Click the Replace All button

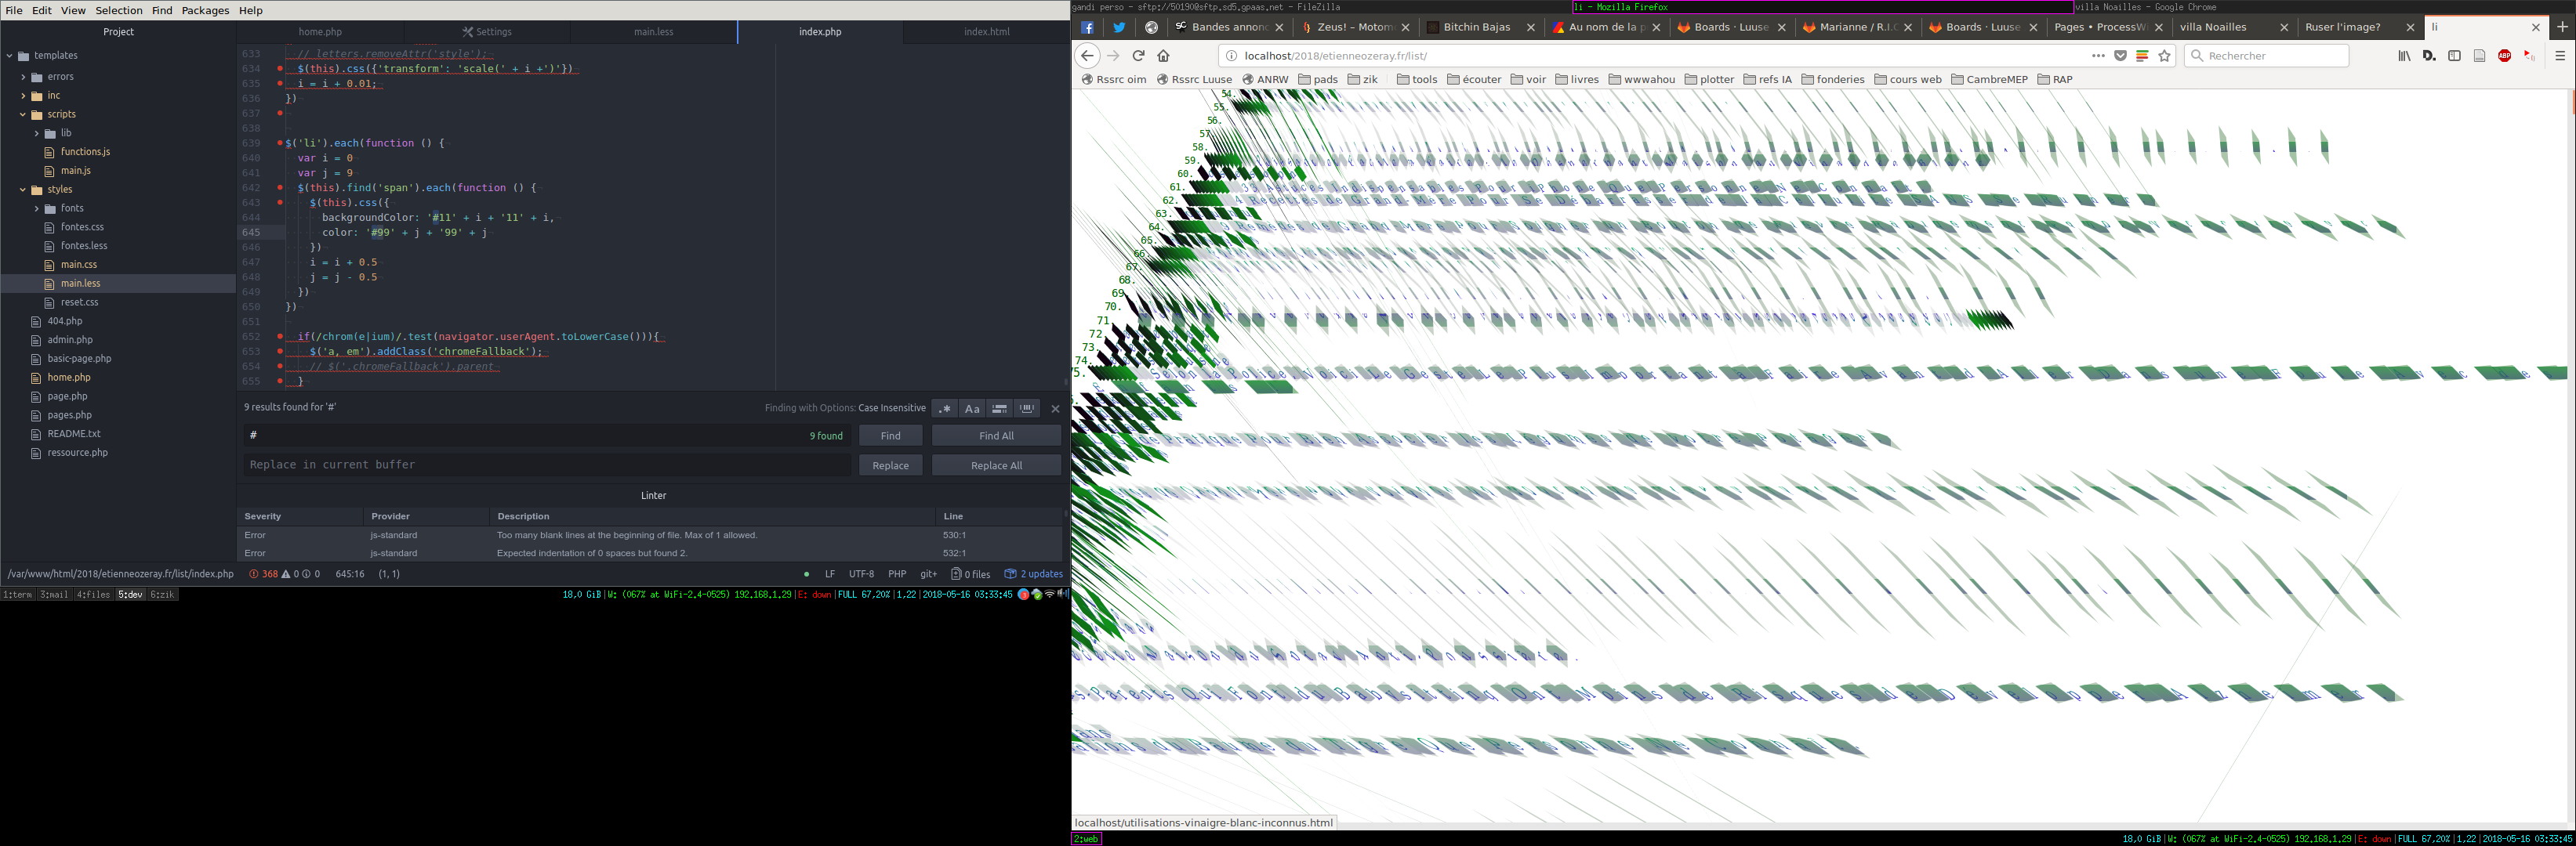coord(996,465)
